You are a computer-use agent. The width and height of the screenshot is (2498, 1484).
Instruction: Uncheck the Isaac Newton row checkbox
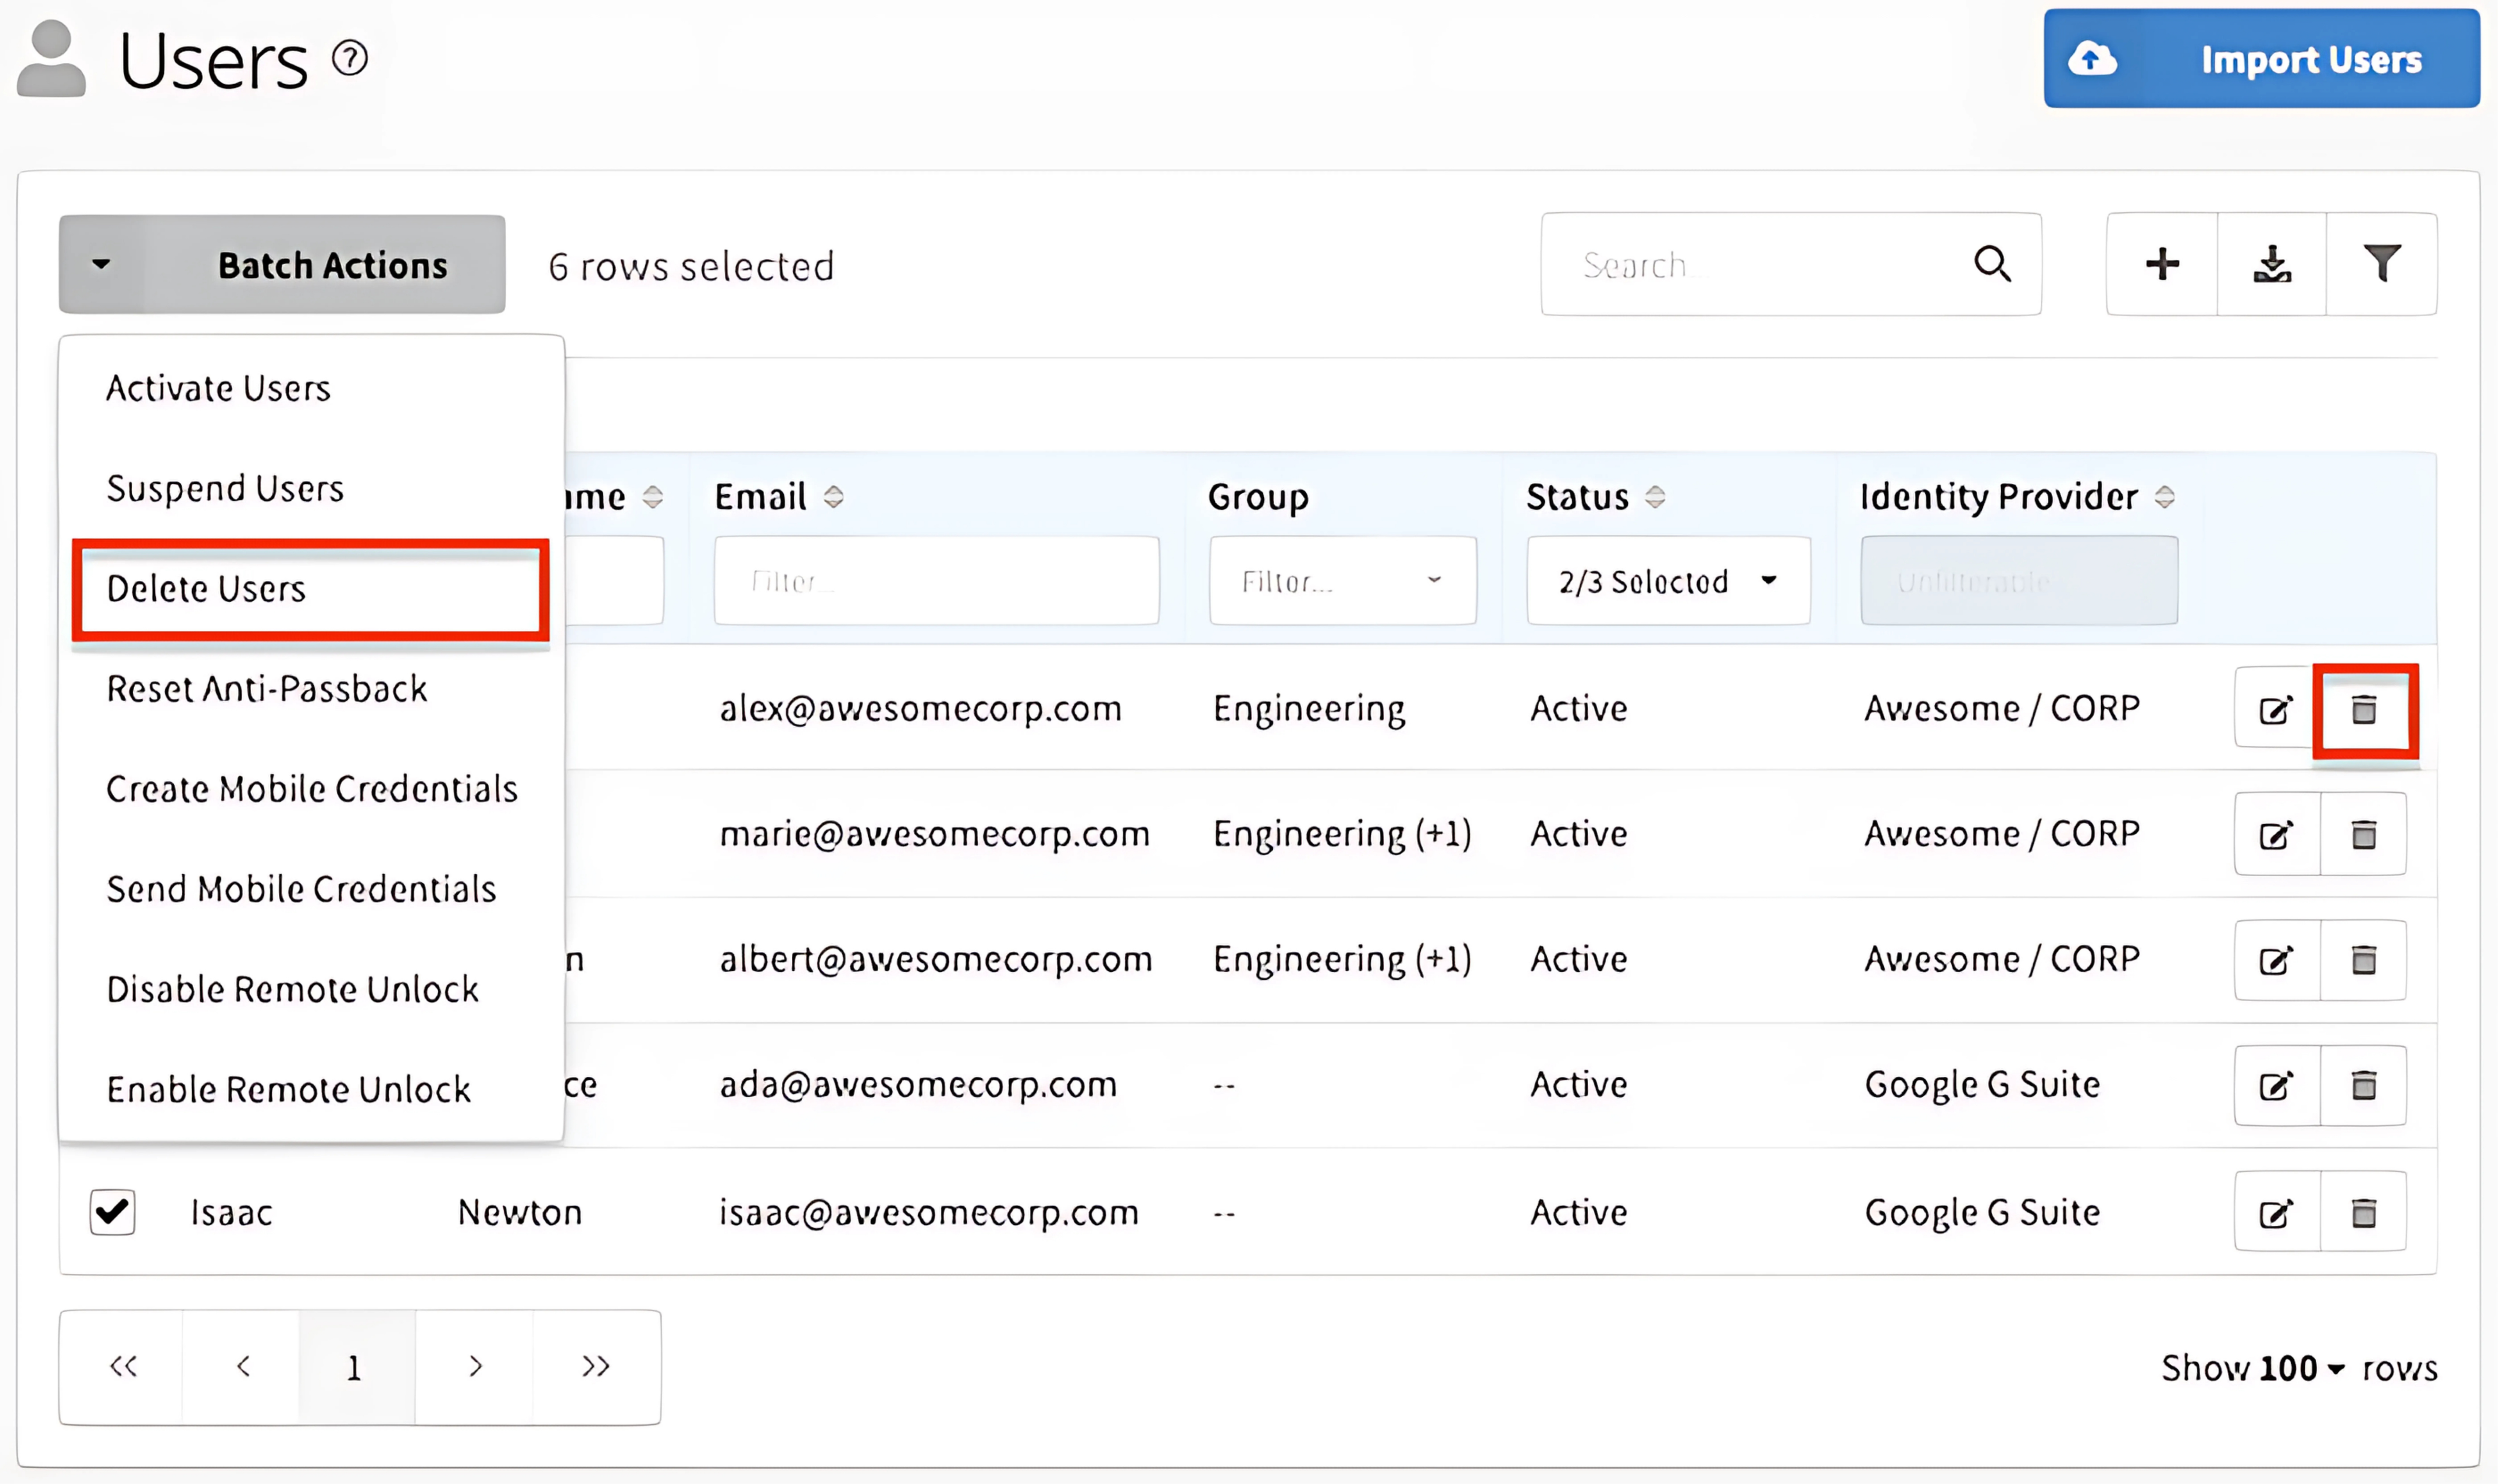tap(112, 1212)
